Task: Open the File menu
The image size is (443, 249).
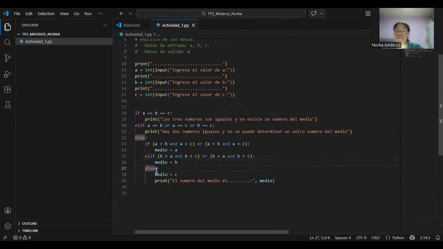Action: click(17, 13)
